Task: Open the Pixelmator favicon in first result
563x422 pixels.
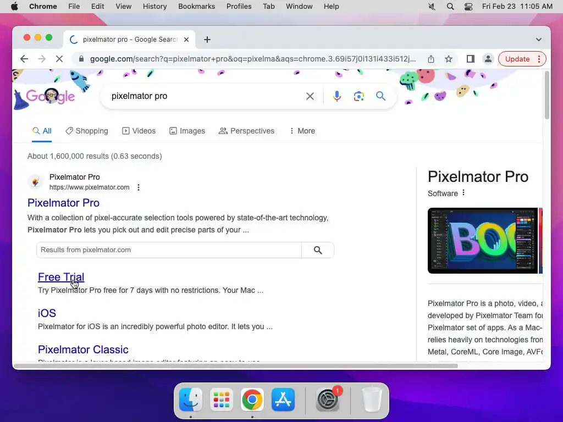Action: [35, 182]
